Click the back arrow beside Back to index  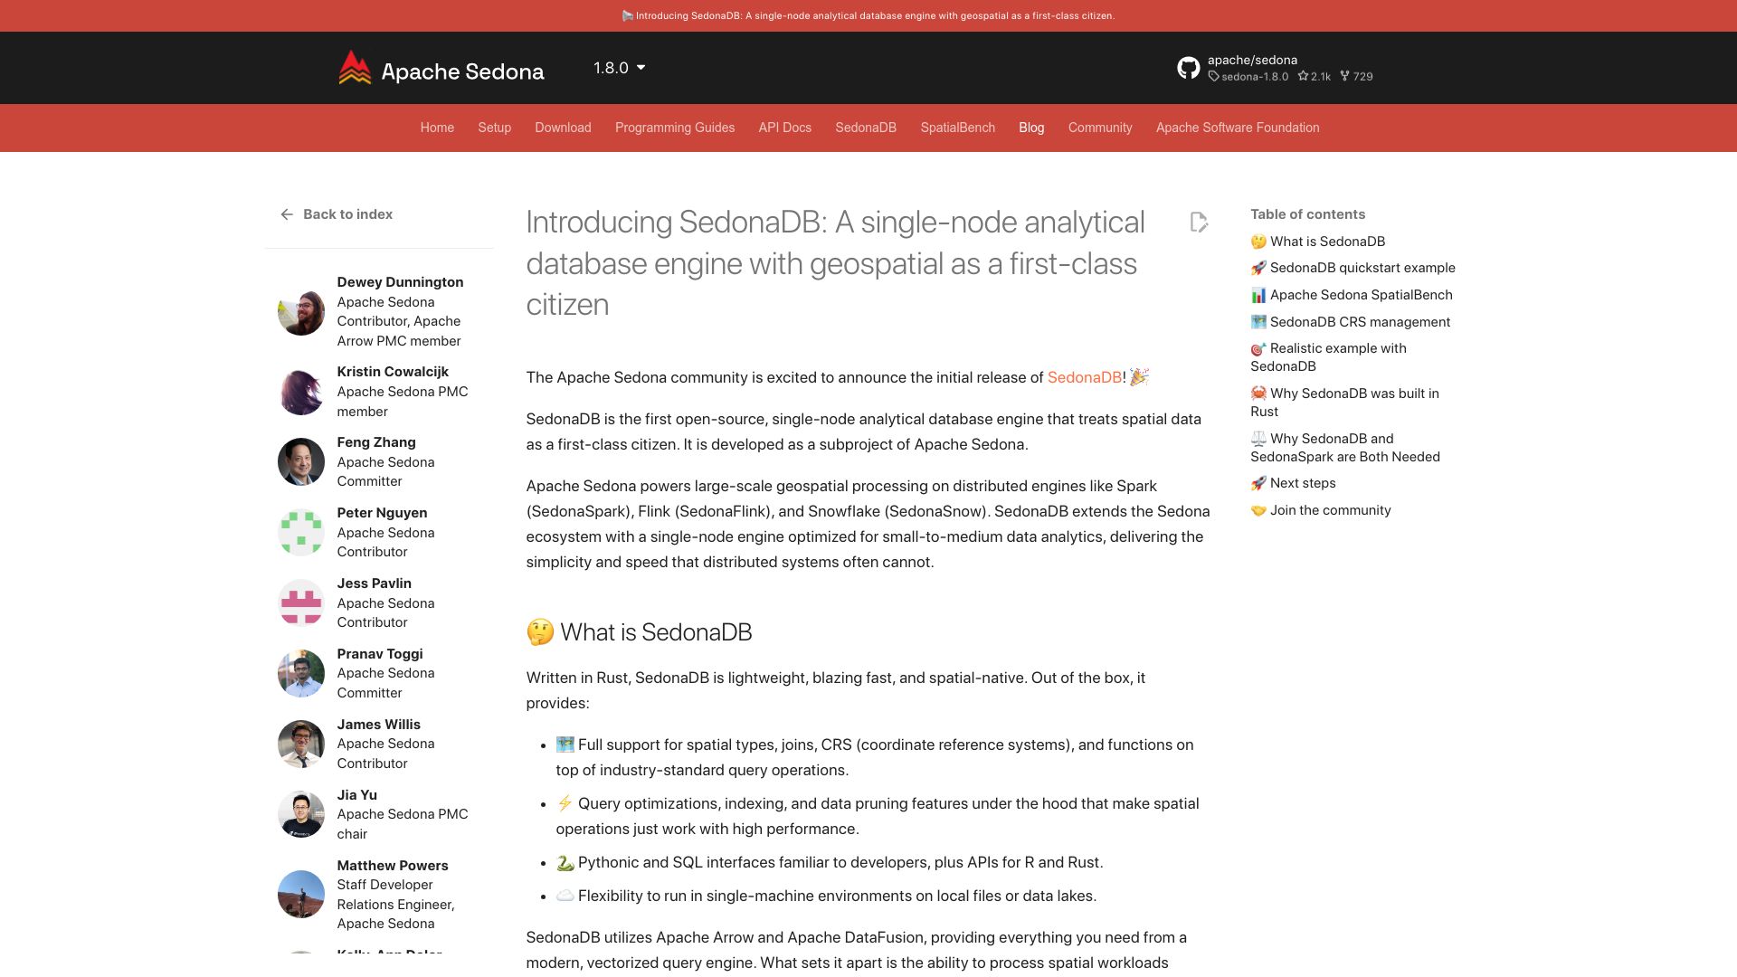[287, 214]
